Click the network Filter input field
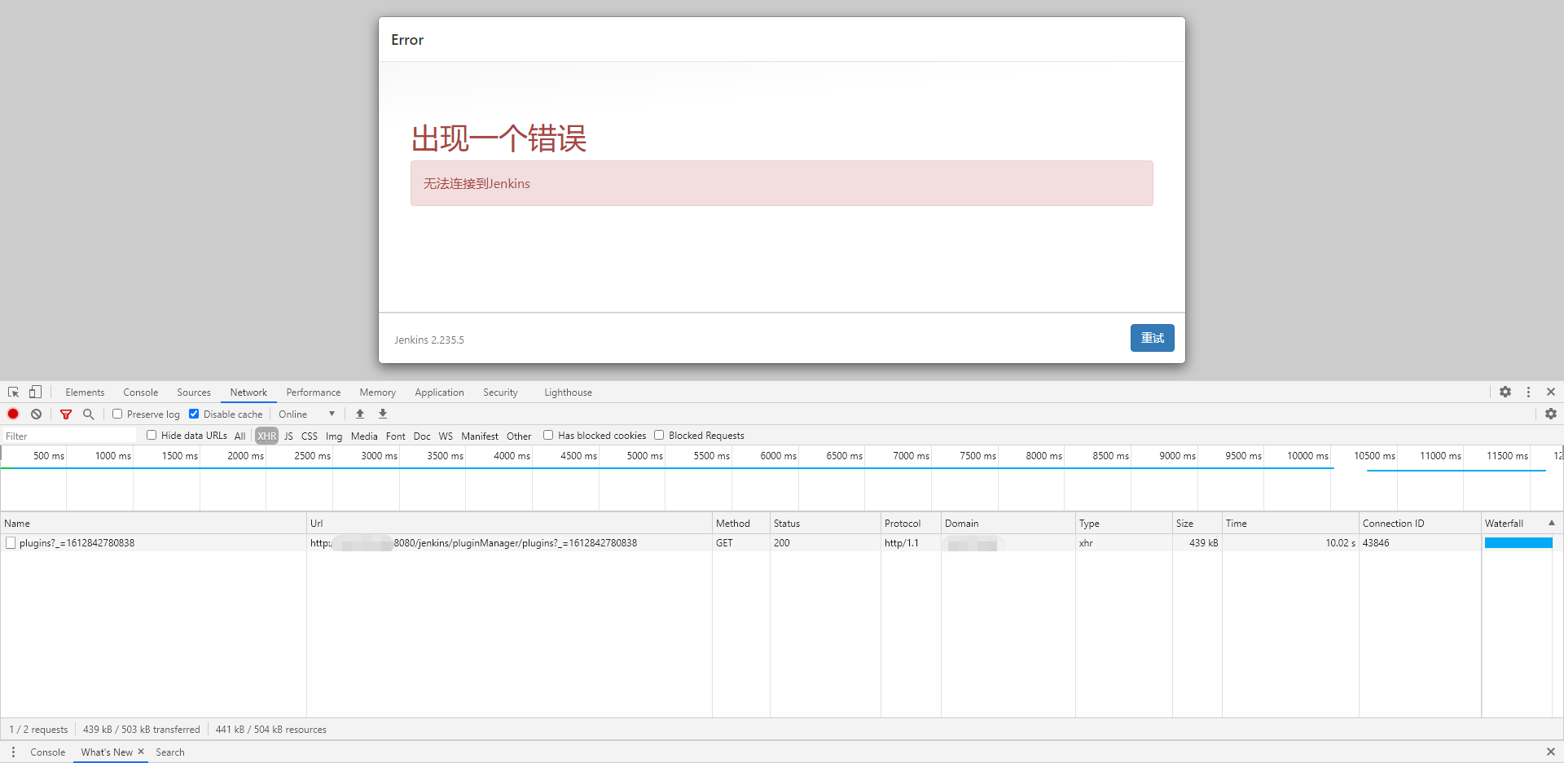 coord(69,436)
